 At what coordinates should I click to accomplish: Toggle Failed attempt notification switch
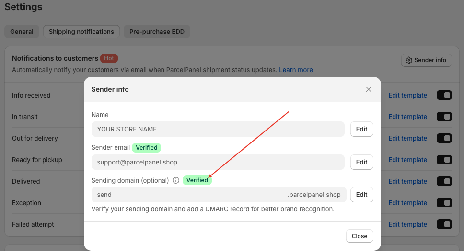point(444,224)
